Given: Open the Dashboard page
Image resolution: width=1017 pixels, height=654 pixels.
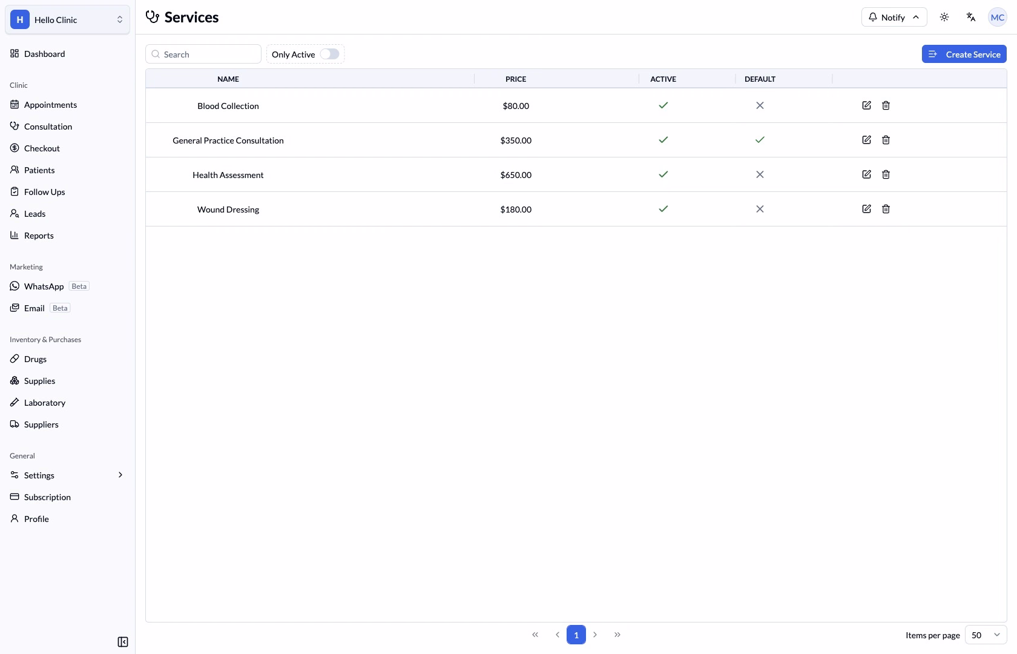Looking at the screenshot, I should [67, 54].
